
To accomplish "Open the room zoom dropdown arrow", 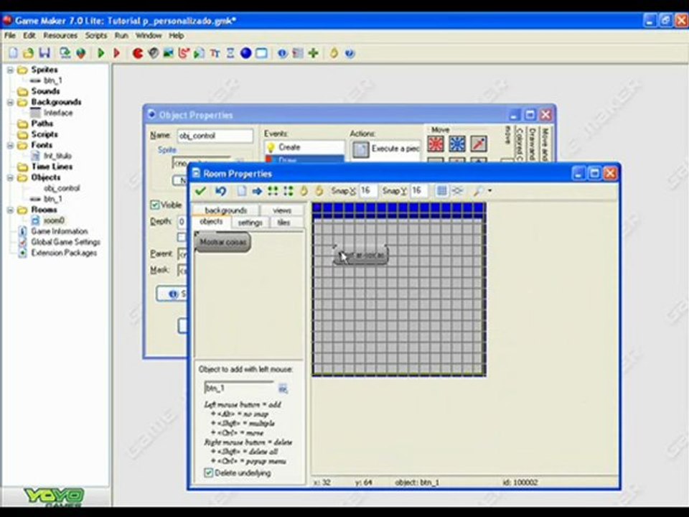I will click(490, 191).
